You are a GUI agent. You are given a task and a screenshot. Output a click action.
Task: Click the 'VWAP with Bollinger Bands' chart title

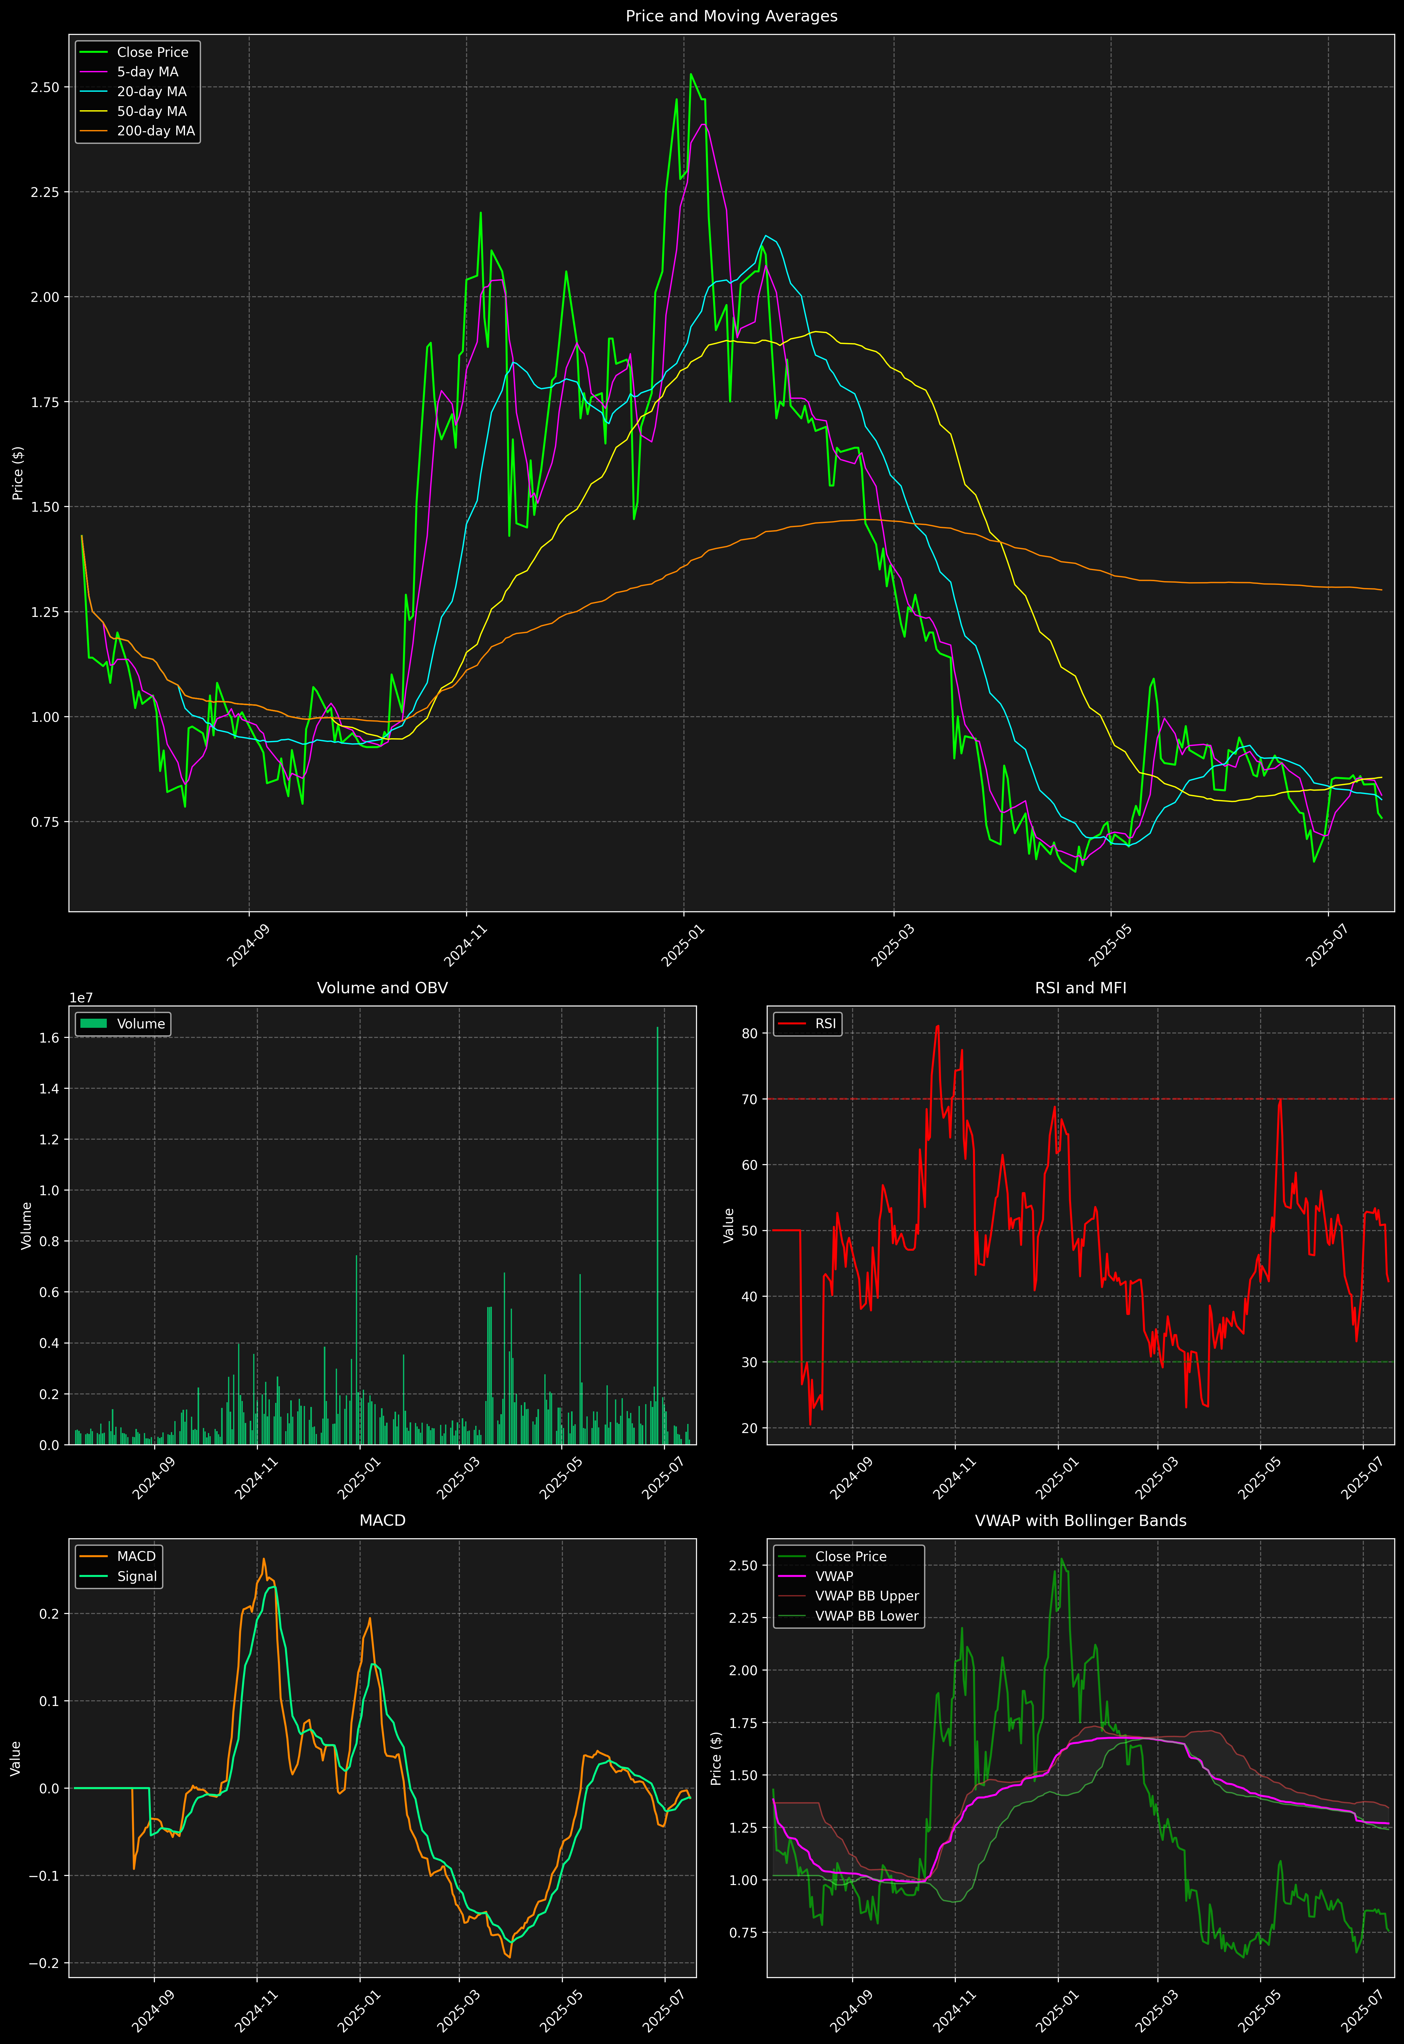[1080, 1521]
